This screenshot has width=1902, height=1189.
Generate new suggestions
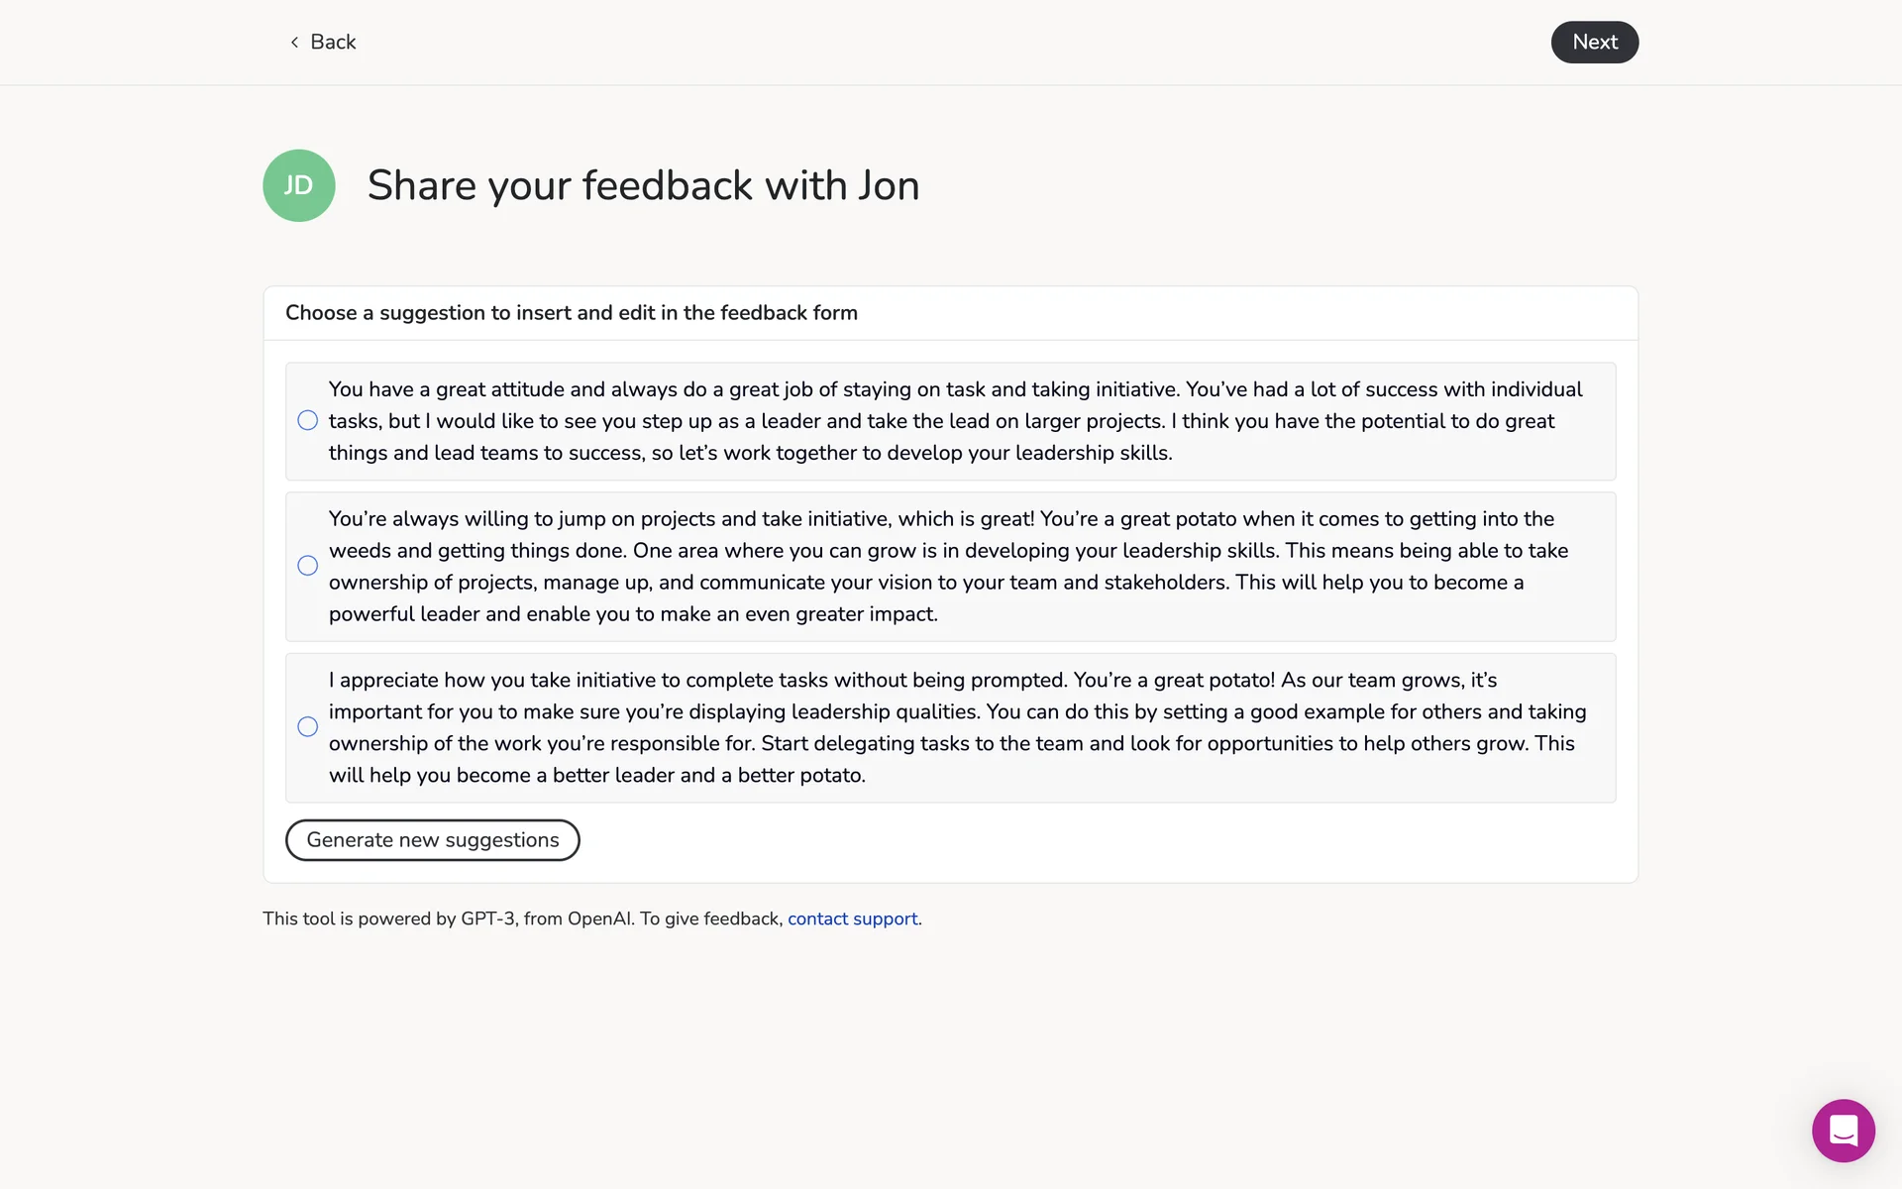(x=432, y=840)
